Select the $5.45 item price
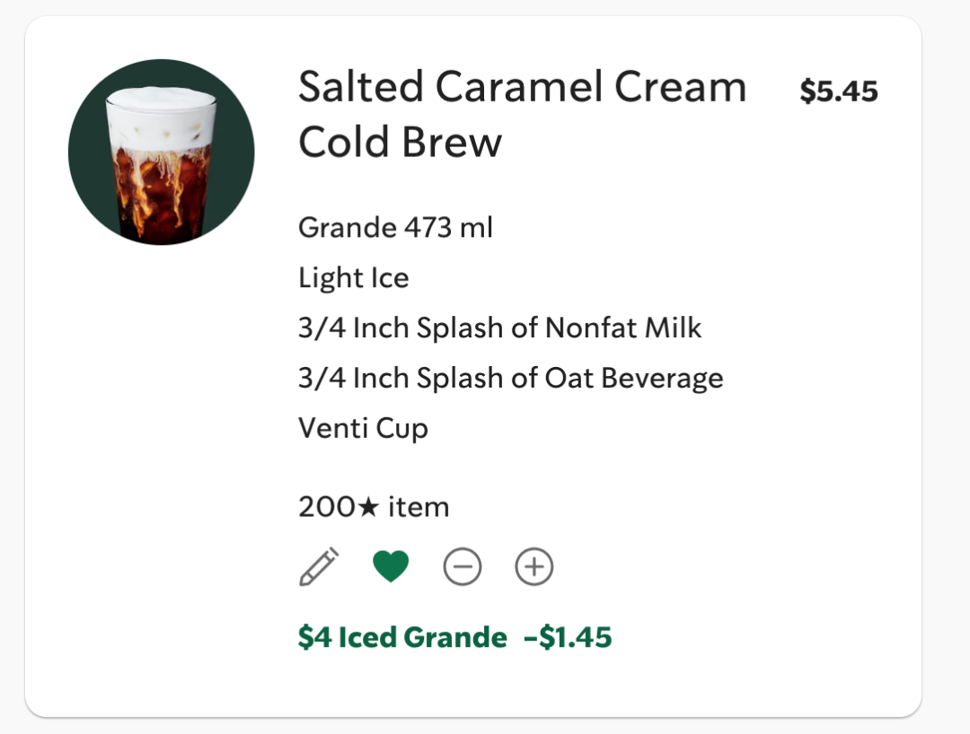This screenshot has height=734, width=970. (x=839, y=91)
